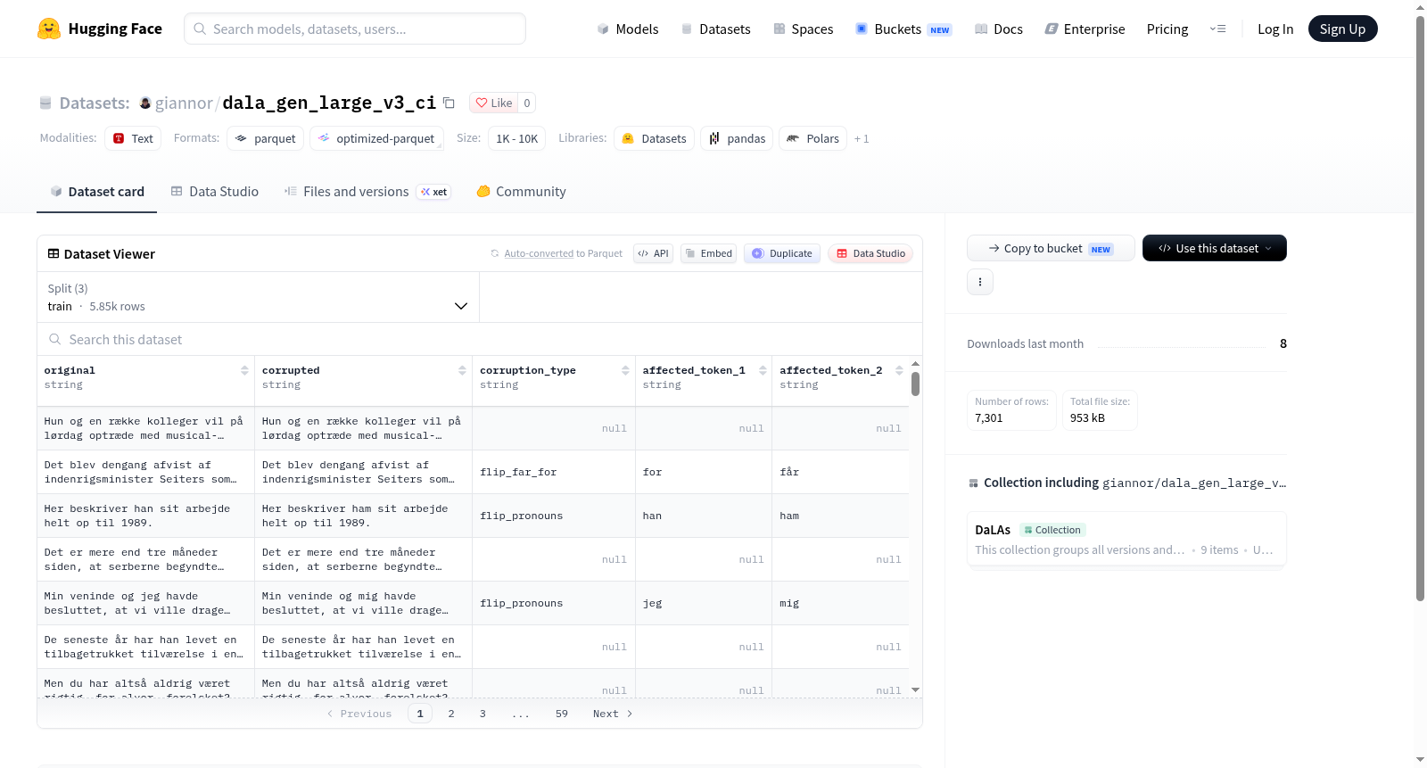Sort by the corruption_type column
The image size is (1427, 768).
625,370
